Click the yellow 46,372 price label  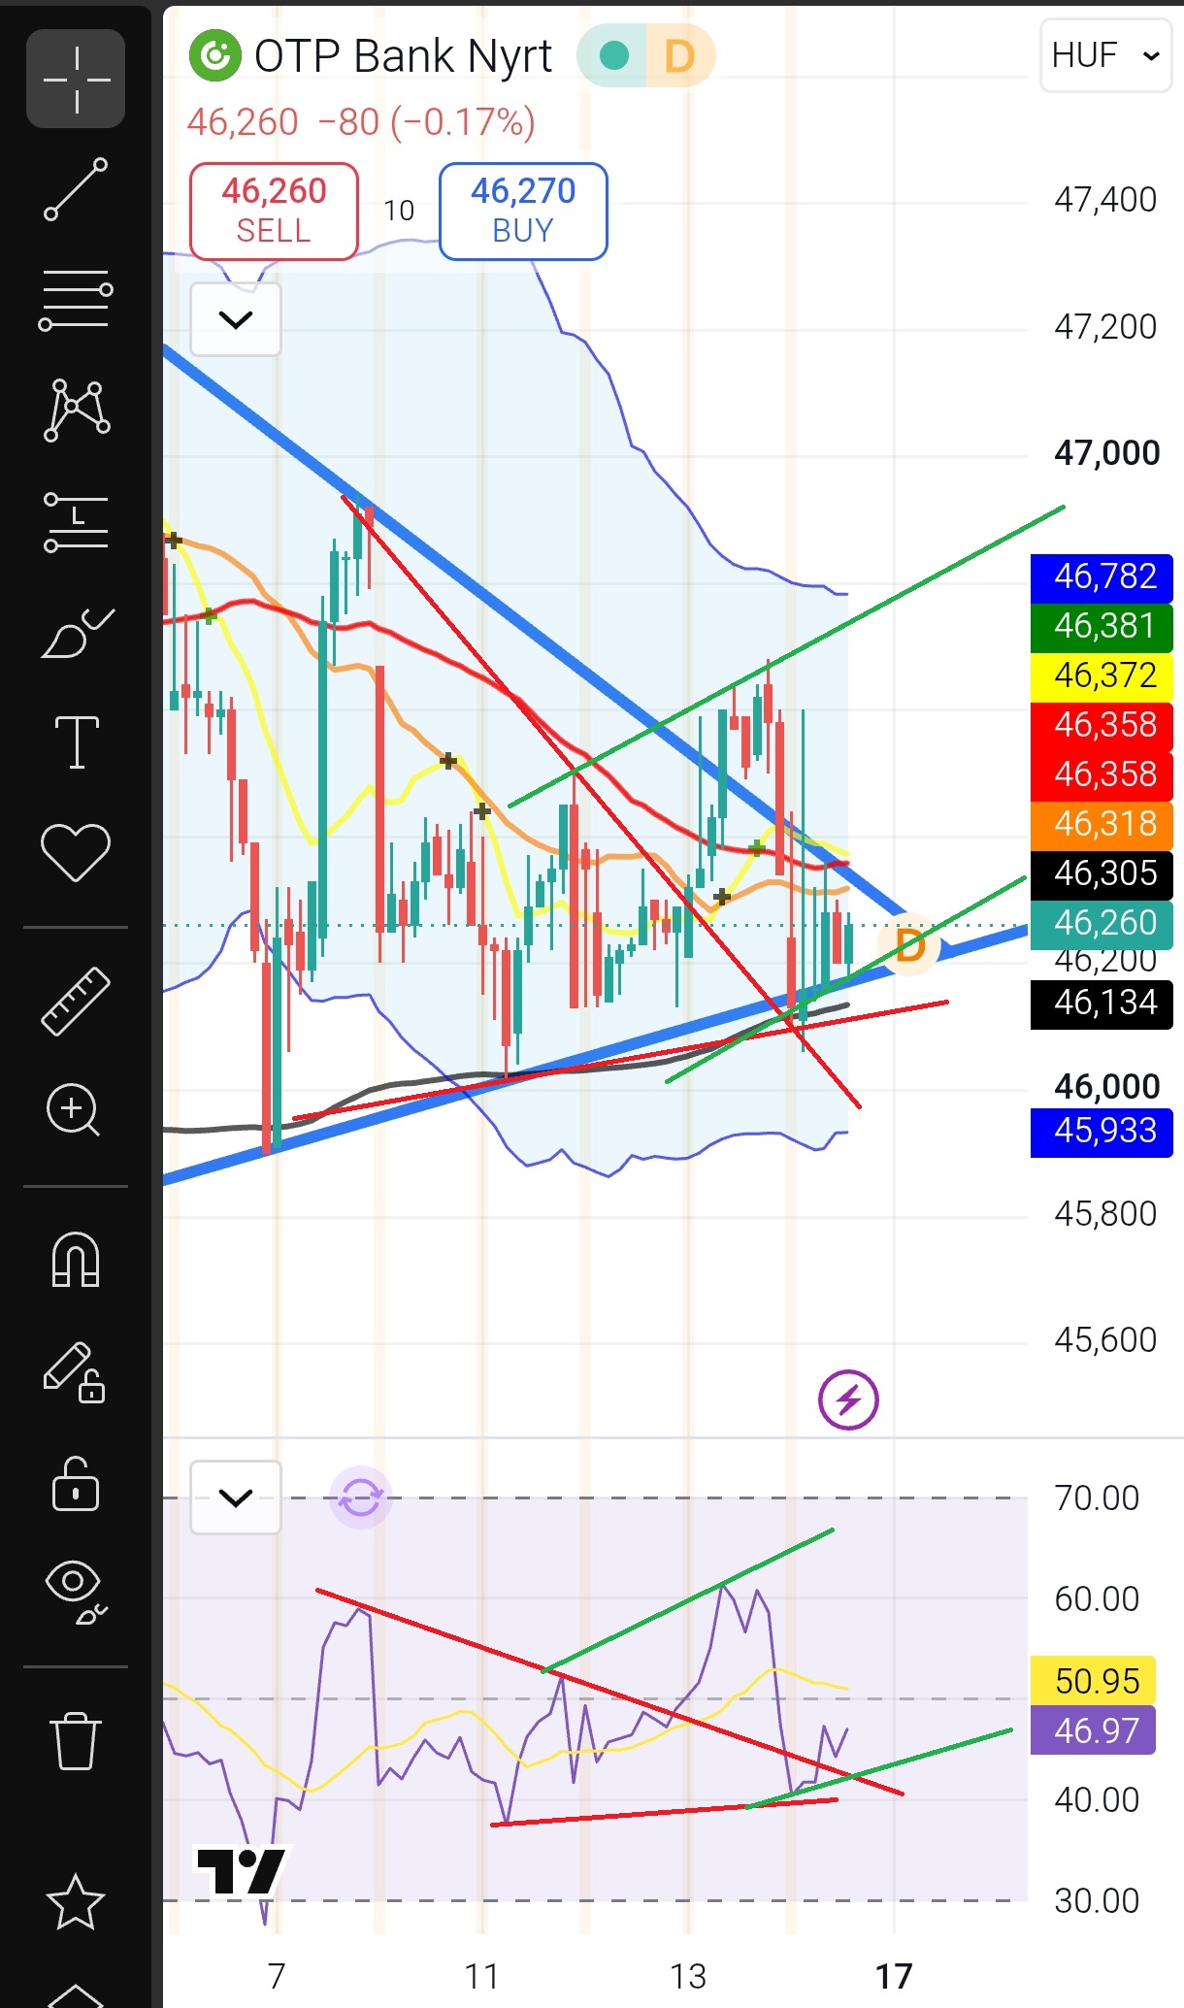pos(1102,675)
